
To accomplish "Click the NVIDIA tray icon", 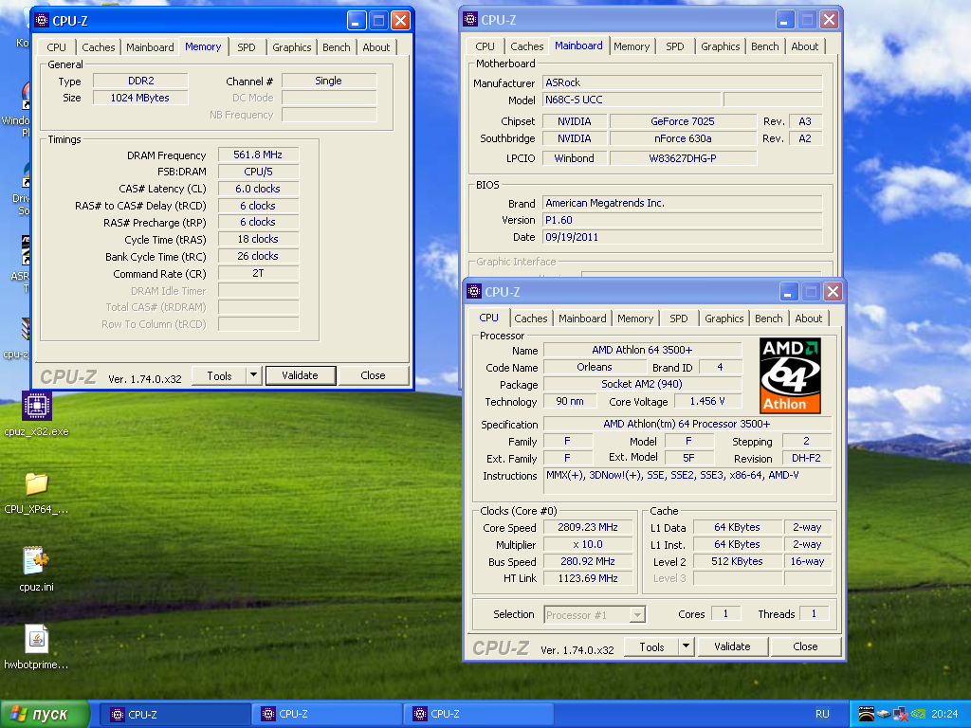I will (x=918, y=714).
